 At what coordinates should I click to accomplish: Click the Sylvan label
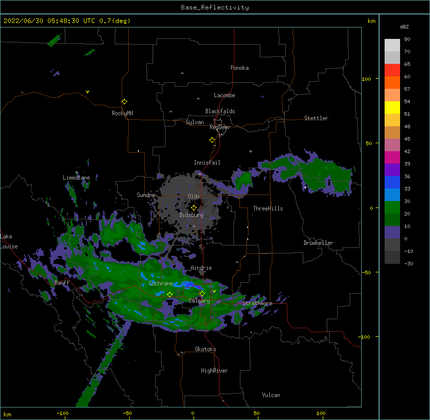point(195,122)
